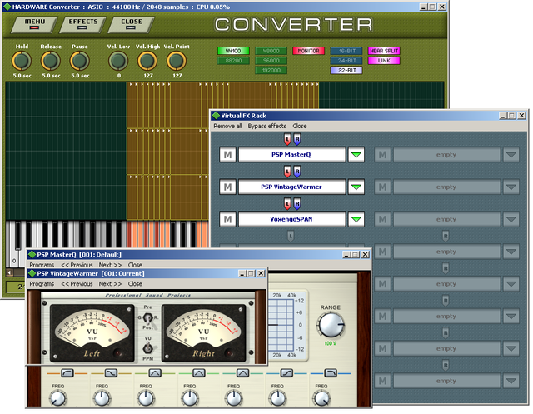Open dropdown of fifth empty right-column slot
Image resolution: width=533 pixels, height=414 pixels.
(511, 284)
